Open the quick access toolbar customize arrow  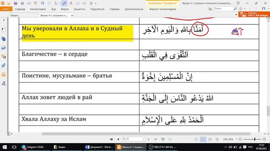(96, 3)
